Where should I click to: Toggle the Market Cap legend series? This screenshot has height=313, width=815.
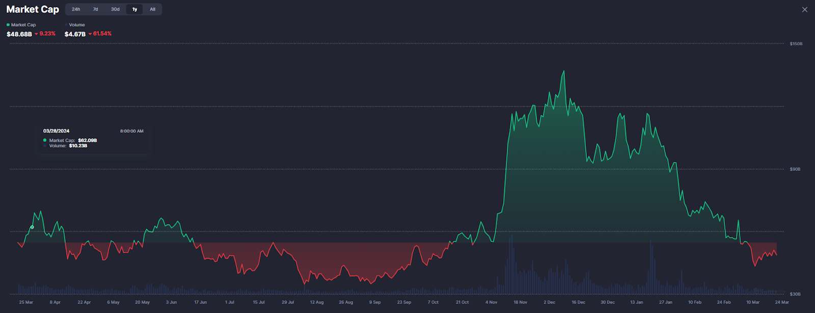click(x=23, y=25)
